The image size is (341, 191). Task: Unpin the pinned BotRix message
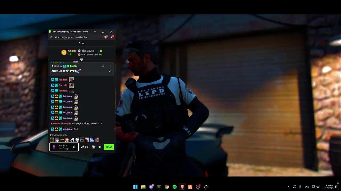[103, 66]
